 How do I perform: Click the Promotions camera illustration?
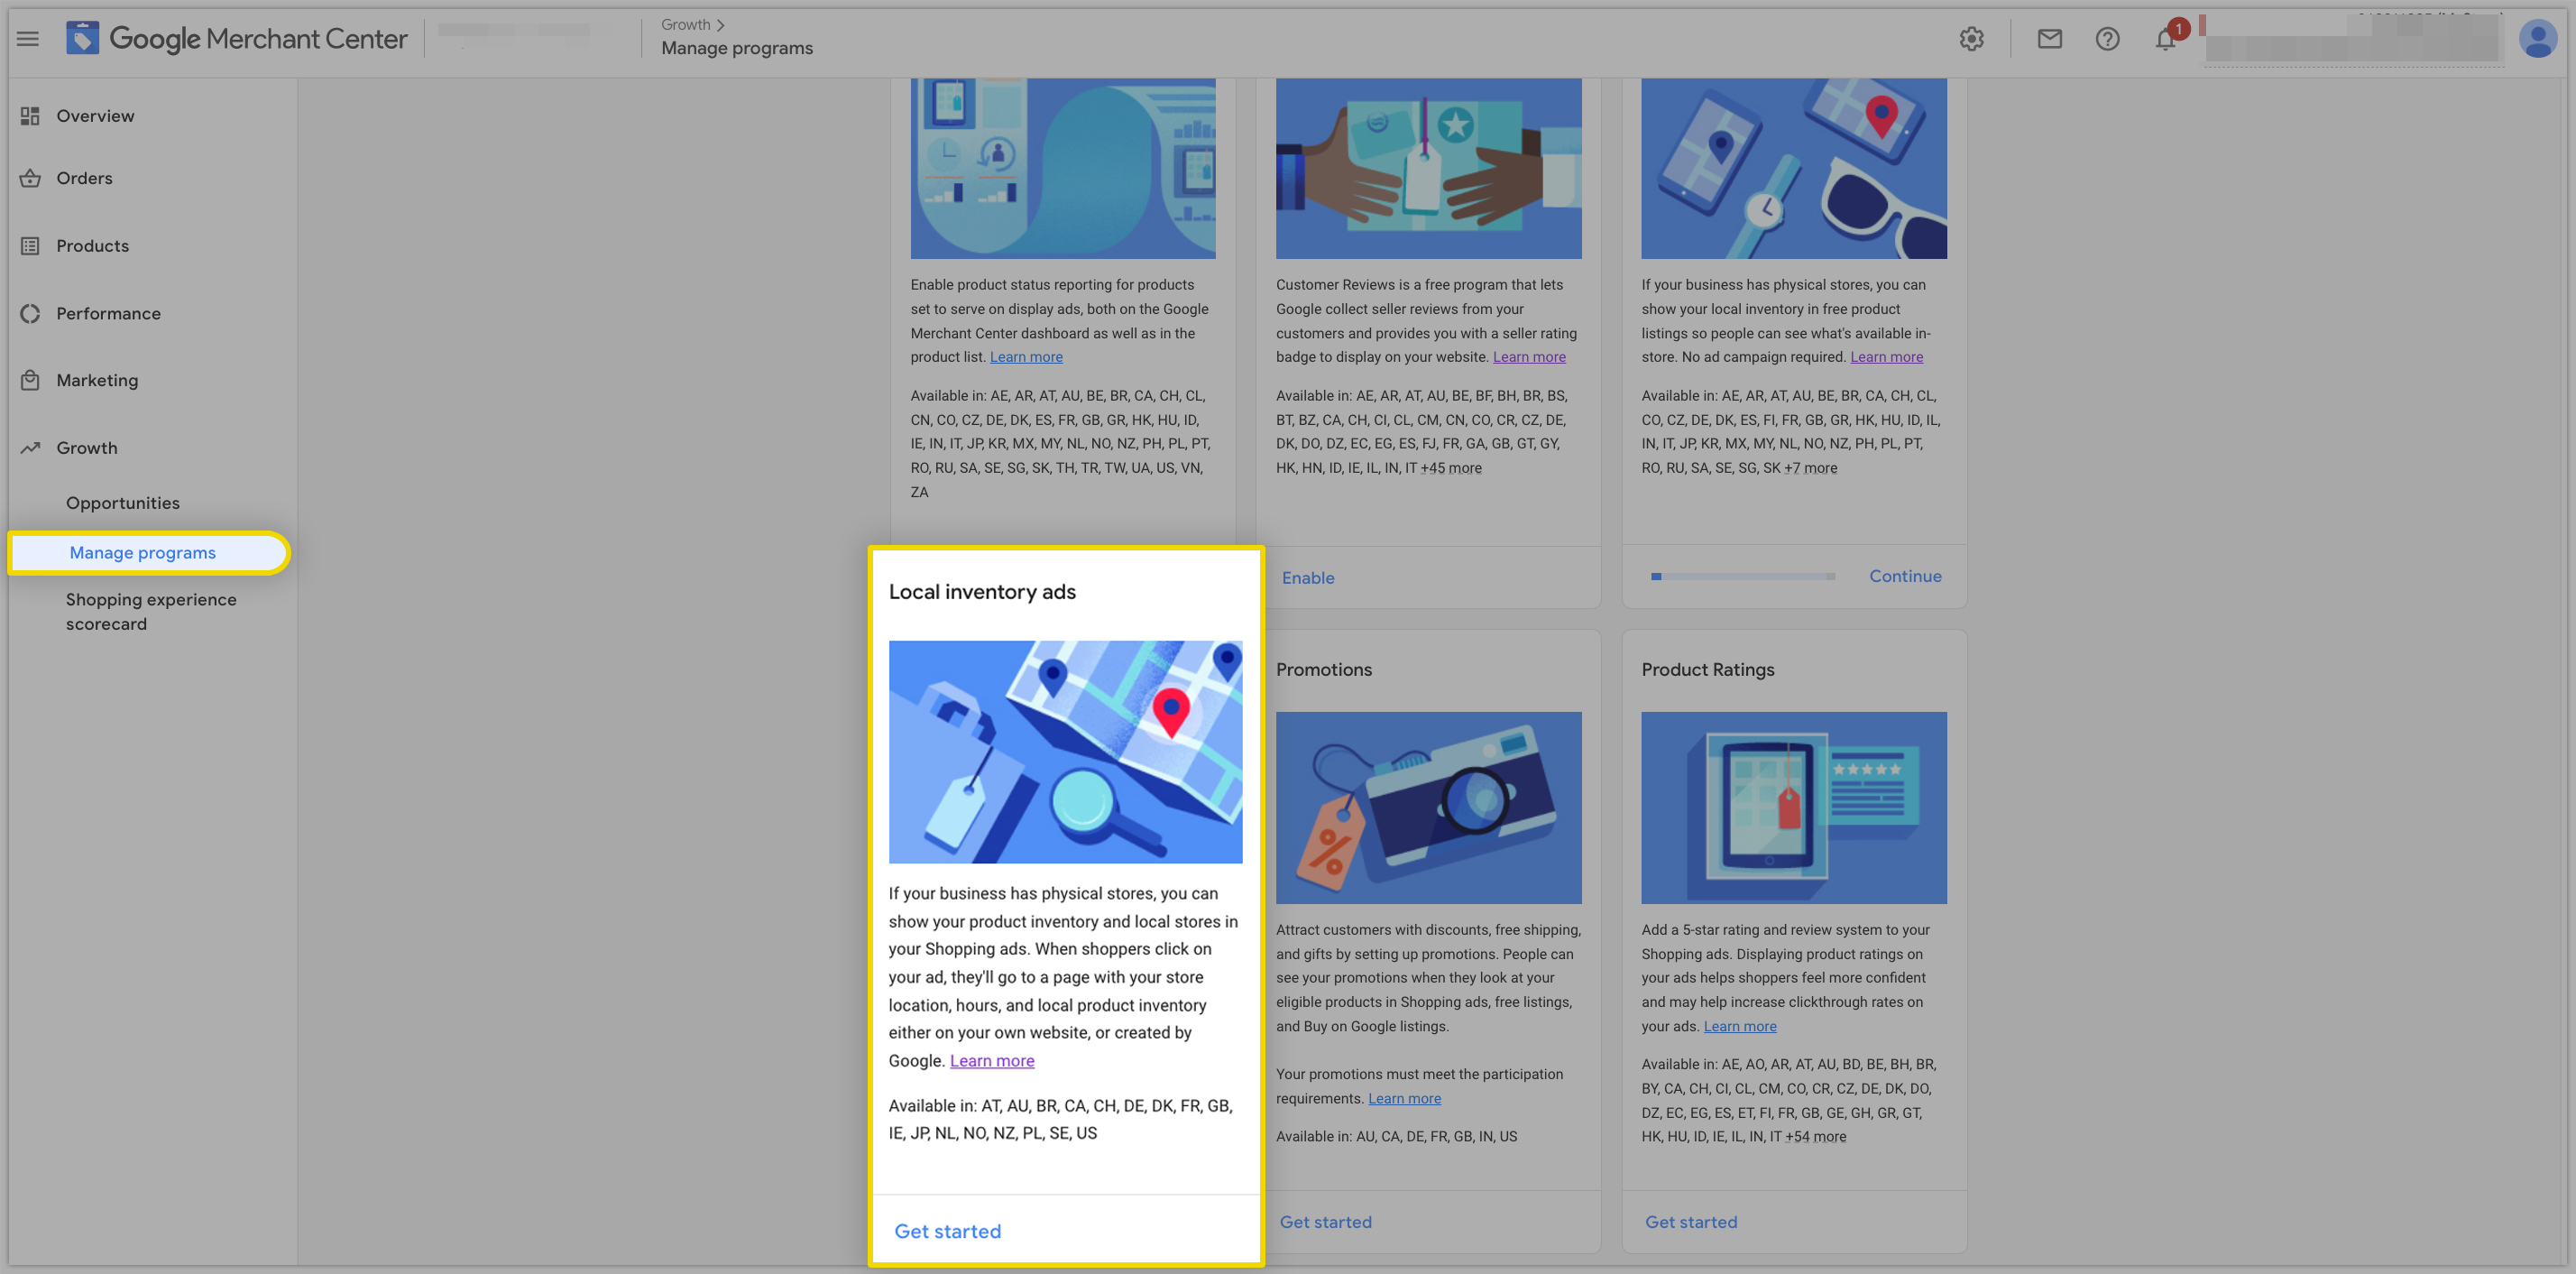tap(1428, 808)
